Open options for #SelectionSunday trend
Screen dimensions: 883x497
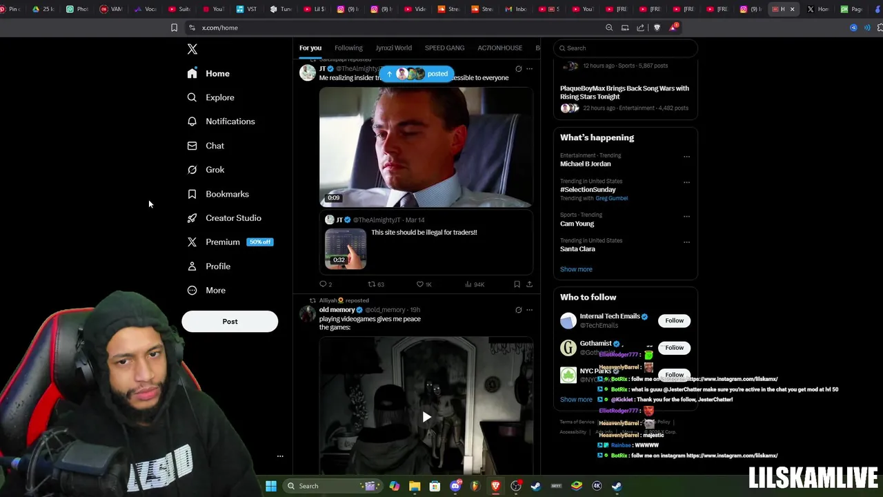pos(686,182)
